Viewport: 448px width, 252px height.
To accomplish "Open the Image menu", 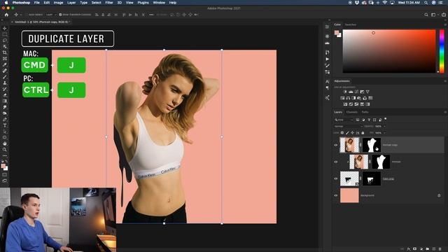I will pos(58,3).
